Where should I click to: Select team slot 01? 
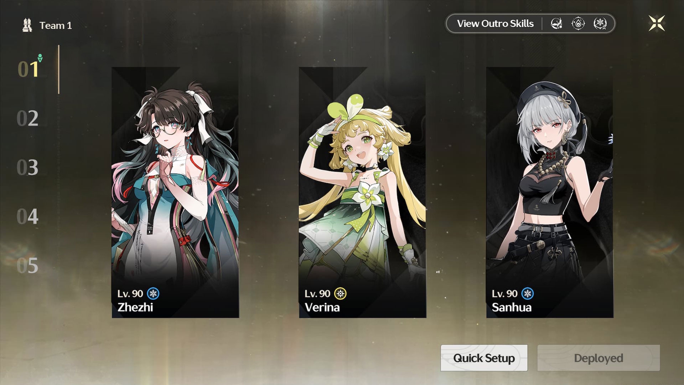tap(28, 69)
